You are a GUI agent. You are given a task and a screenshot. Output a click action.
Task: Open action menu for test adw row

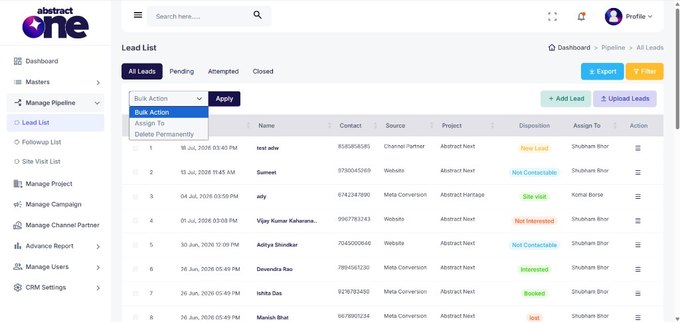pos(638,148)
